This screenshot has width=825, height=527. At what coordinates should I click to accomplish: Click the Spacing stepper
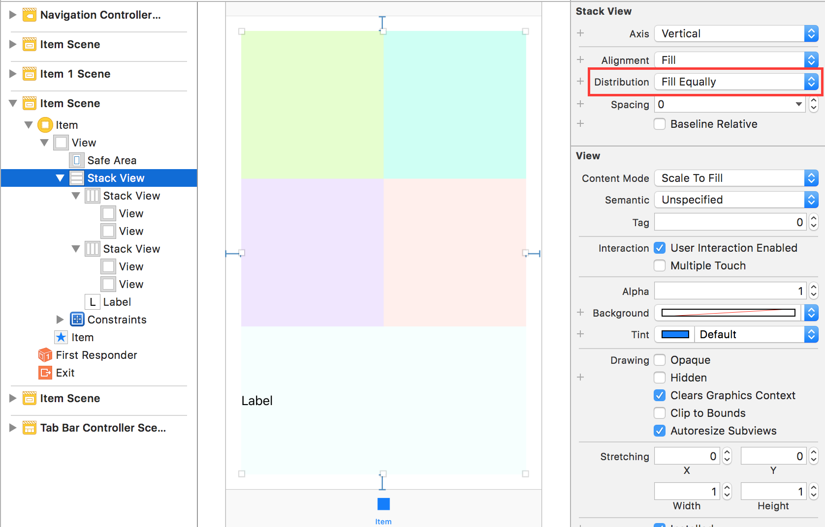(814, 104)
